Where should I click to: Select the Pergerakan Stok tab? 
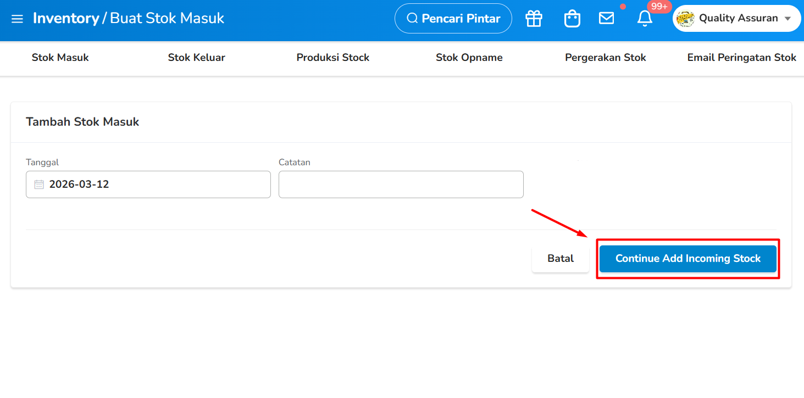pos(605,58)
